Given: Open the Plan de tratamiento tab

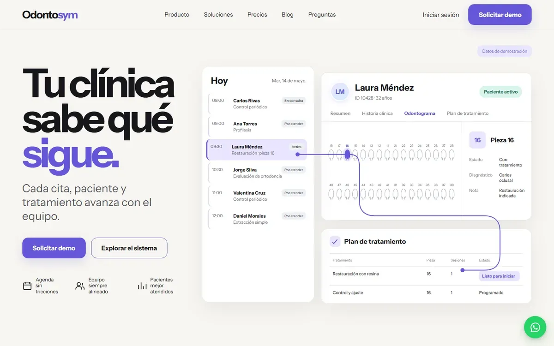Looking at the screenshot, I should (x=468, y=113).
